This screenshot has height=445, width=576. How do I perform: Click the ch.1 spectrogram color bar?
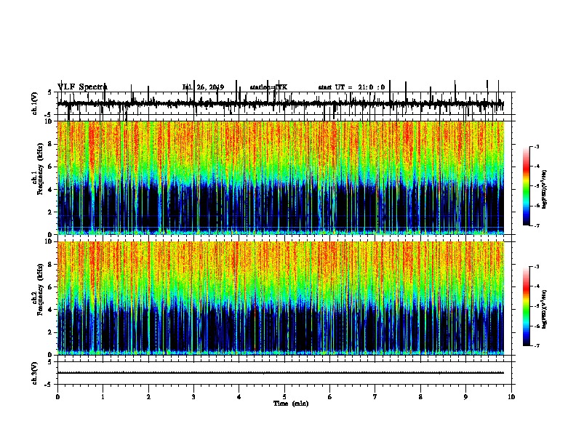pyautogui.click(x=527, y=186)
